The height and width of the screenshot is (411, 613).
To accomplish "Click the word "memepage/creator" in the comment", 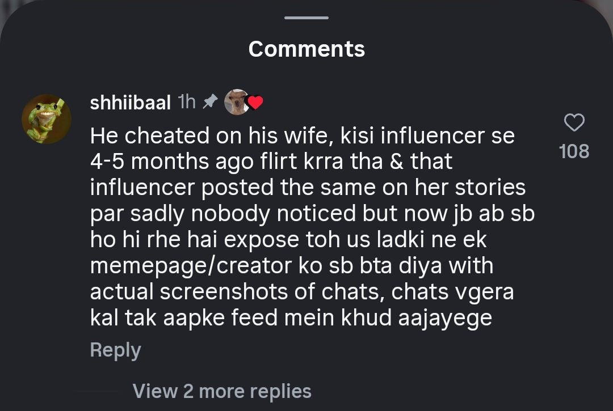I will [x=188, y=266].
